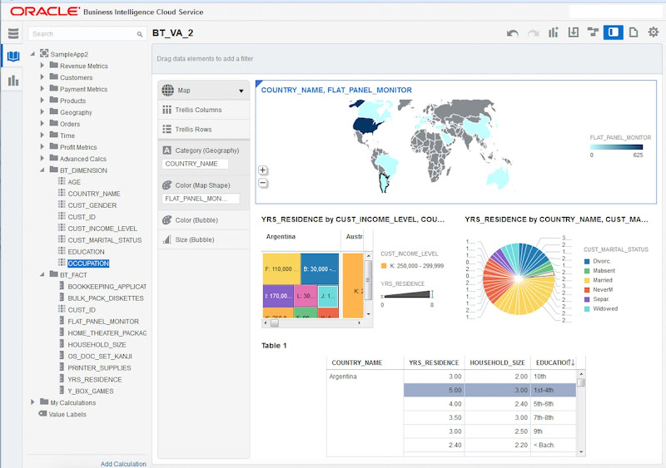
Task: Click the Add Calculation link
Action: tap(123, 464)
